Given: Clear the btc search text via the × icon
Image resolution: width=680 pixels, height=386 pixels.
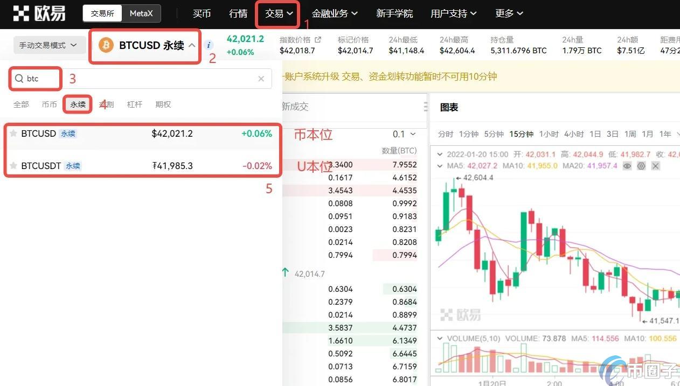Looking at the screenshot, I should coord(261,79).
